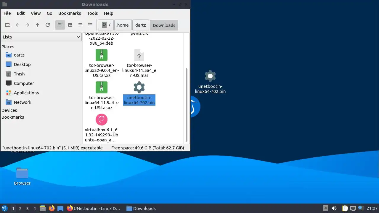Viewport: 379px width, 213px height.
Task: Click the Bookmarks section header in sidebar
Action: tap(13, 117)
